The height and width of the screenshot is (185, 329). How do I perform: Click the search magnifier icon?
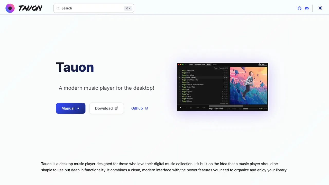tap(58, 8)
